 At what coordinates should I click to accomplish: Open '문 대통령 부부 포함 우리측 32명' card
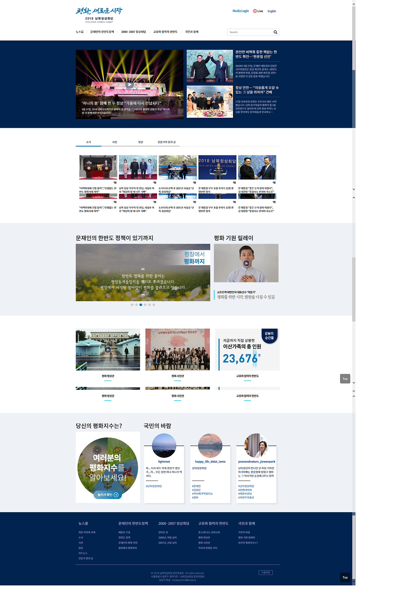(217, 174)
